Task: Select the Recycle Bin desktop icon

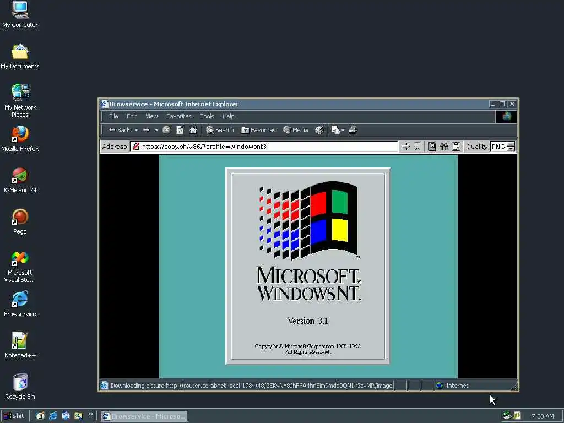Action: (x=20, y=387)
